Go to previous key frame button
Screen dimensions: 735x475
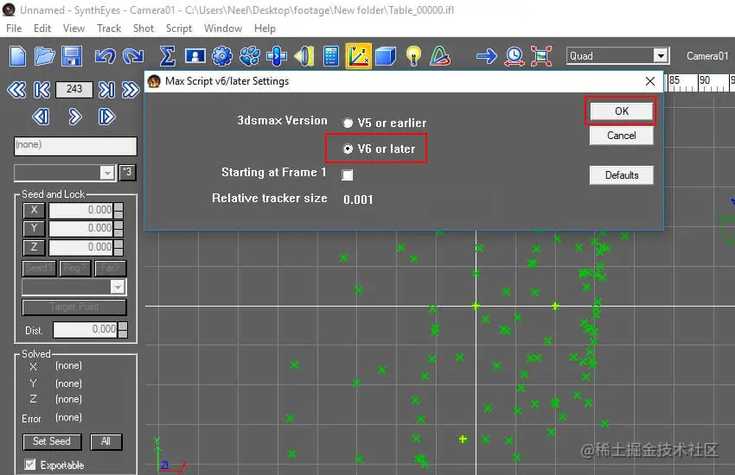click(x=42, y=89)
